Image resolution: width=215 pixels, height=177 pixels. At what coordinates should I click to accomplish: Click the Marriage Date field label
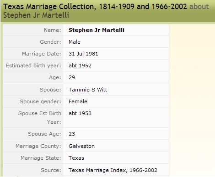pyautogui.click(x=42, y=54)
